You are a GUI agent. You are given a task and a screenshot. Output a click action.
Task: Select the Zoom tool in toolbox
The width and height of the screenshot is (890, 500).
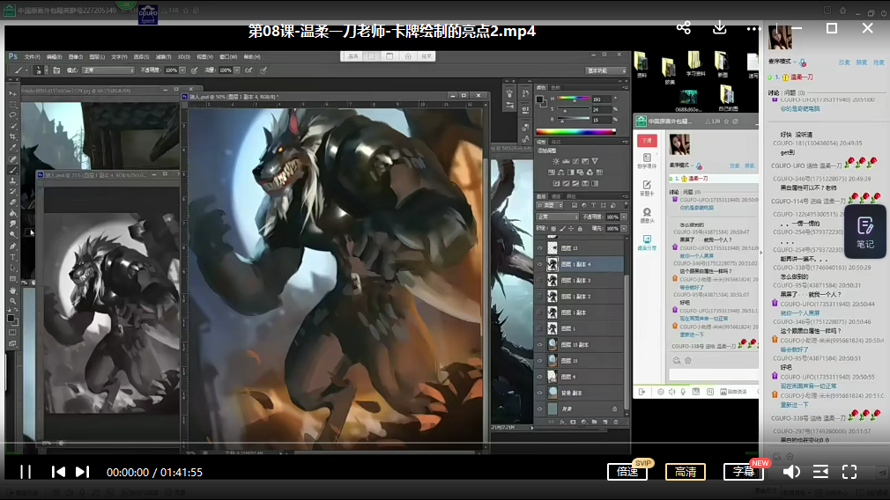pos(13,301)
